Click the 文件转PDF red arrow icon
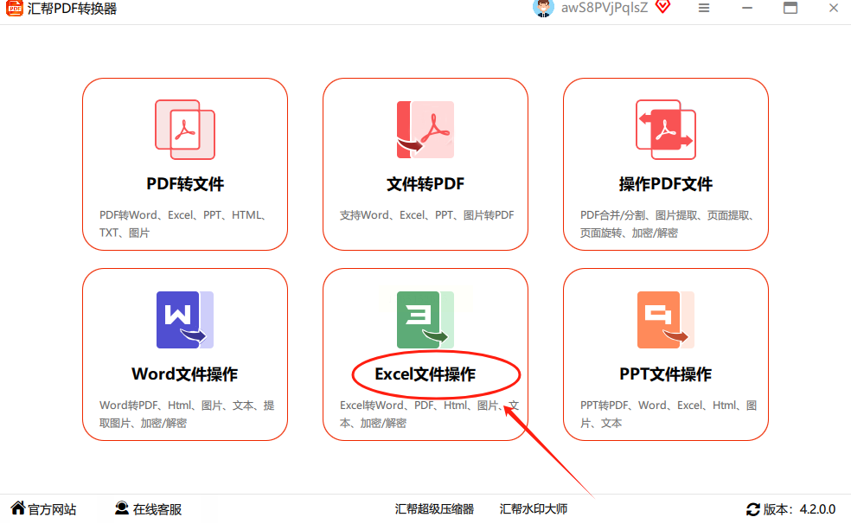Viewport: 851px width, 530px height. (x=425, y=130)
